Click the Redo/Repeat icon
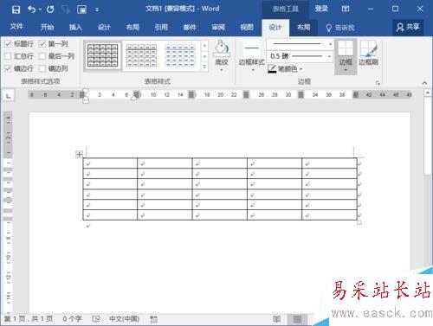The height and width of the screenshot is (326, 433). click(x=50, y=10)
